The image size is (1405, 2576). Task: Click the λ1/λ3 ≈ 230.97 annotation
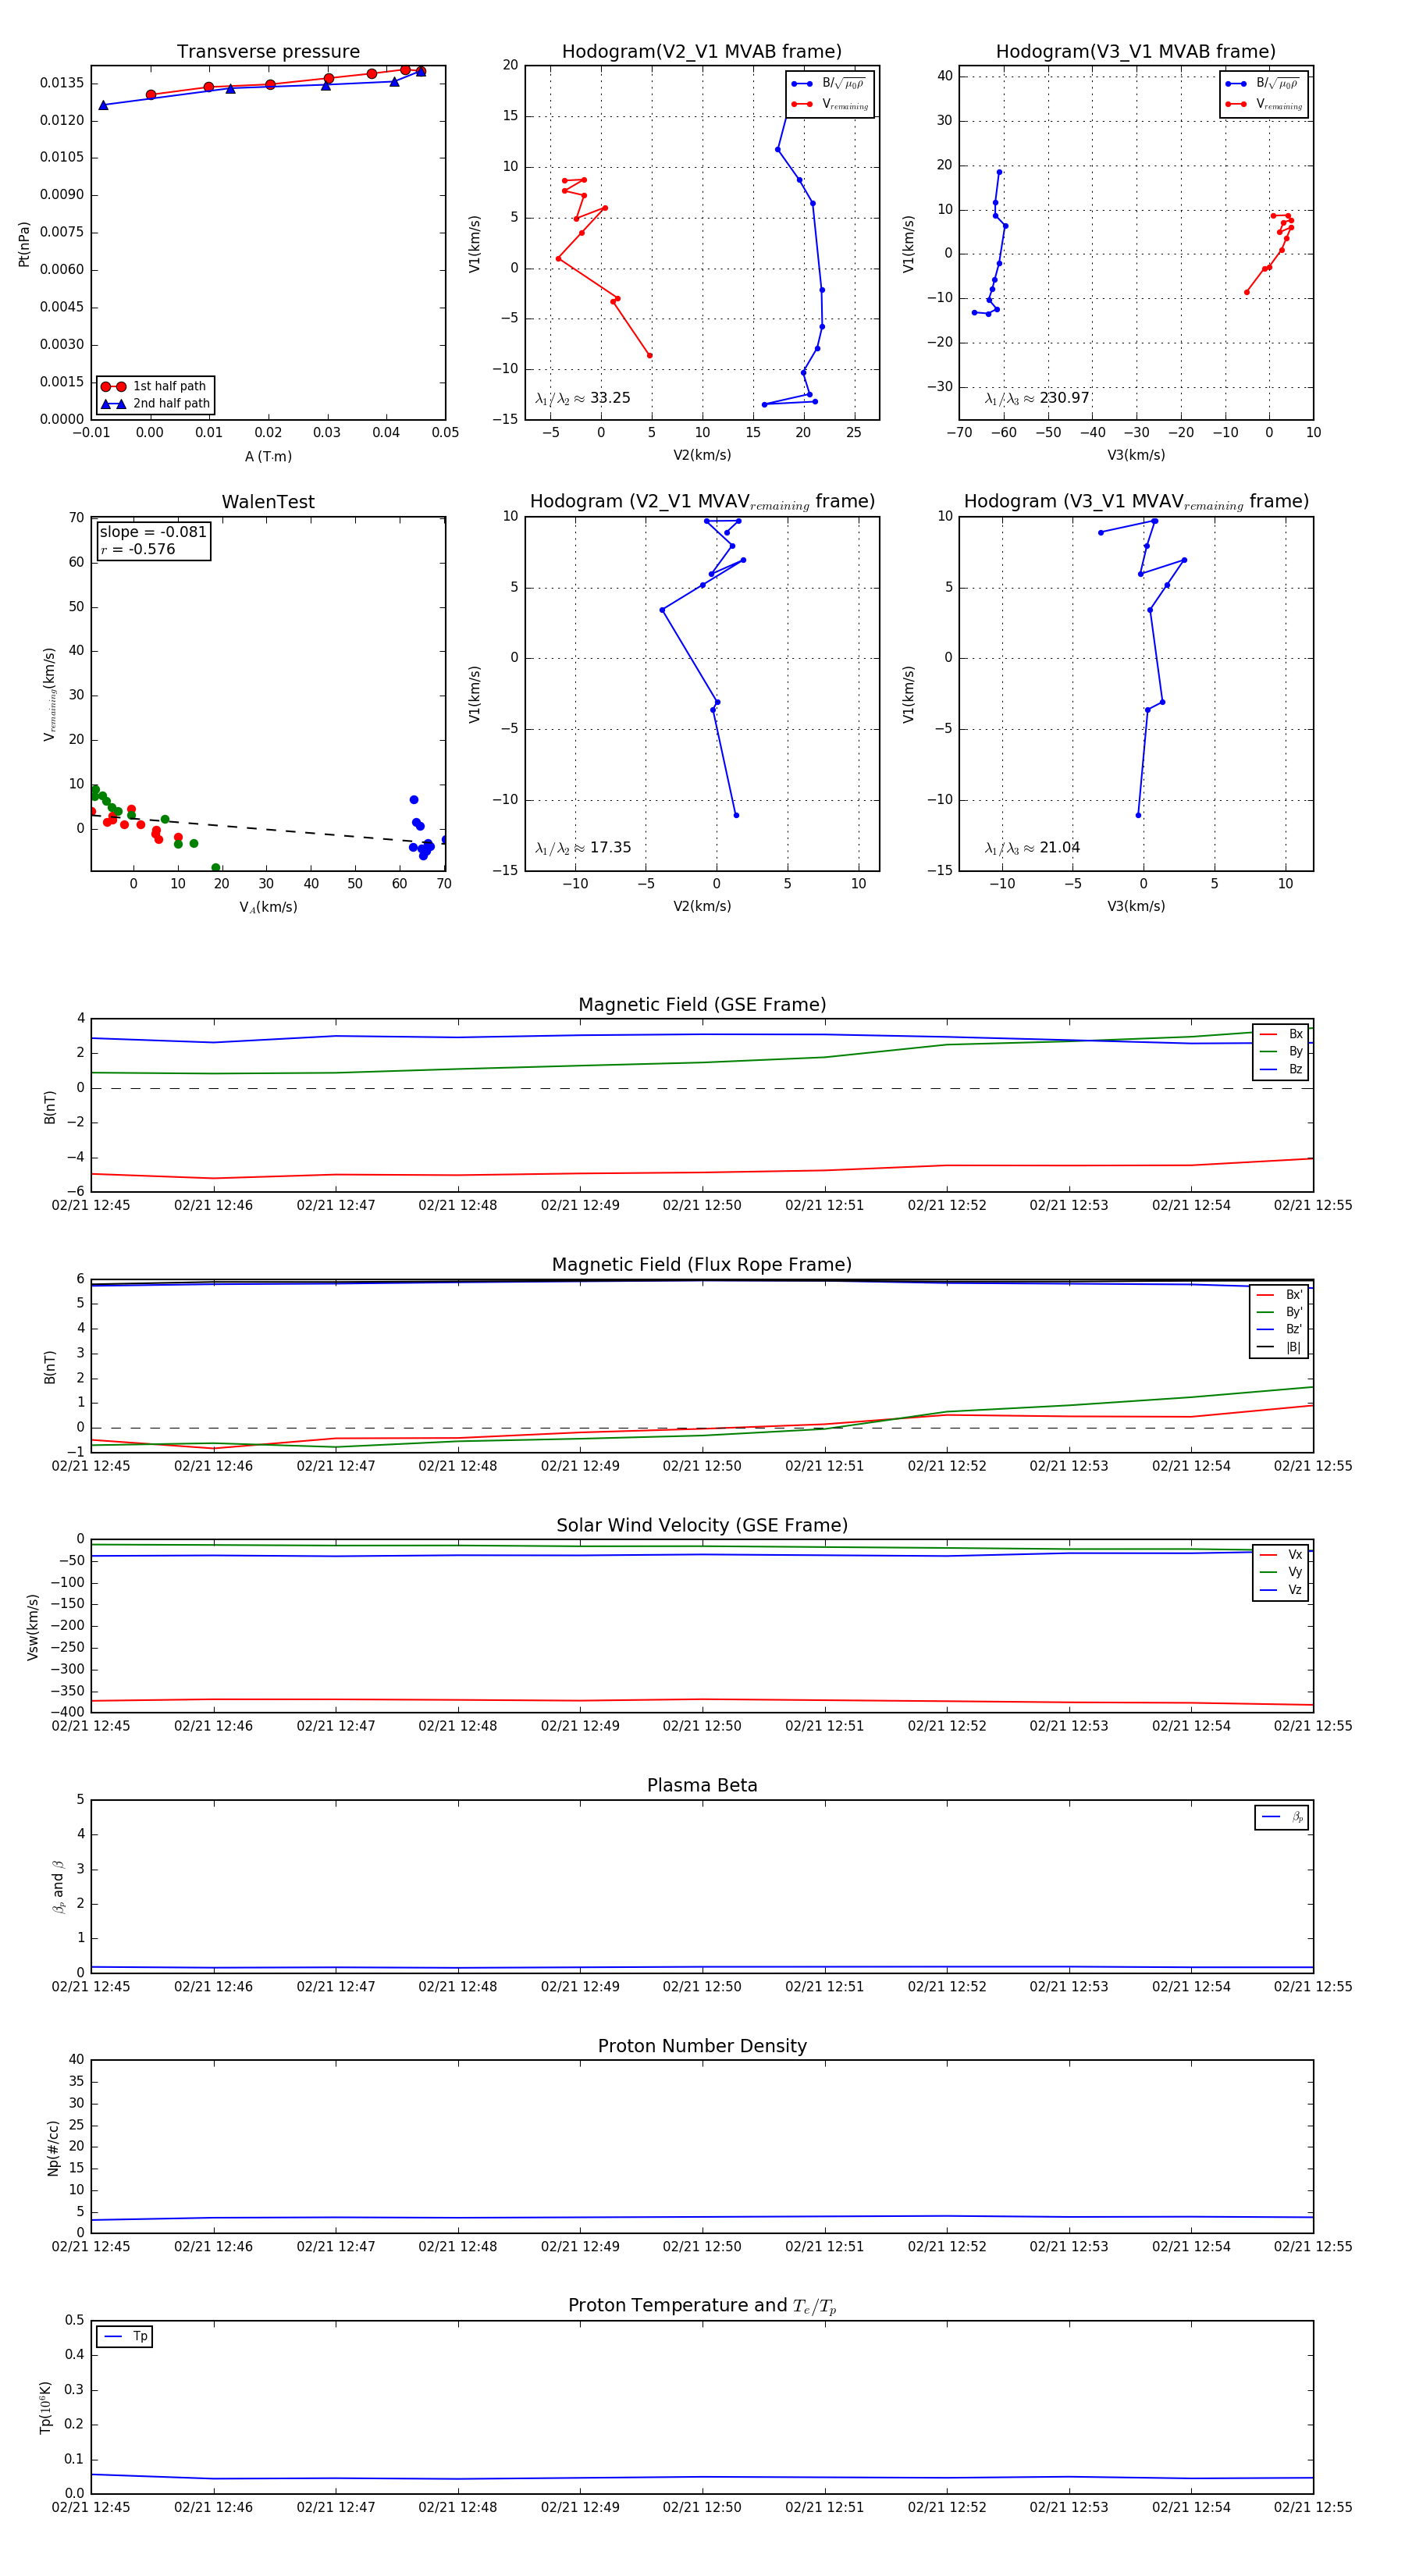tap(1037, 398)
